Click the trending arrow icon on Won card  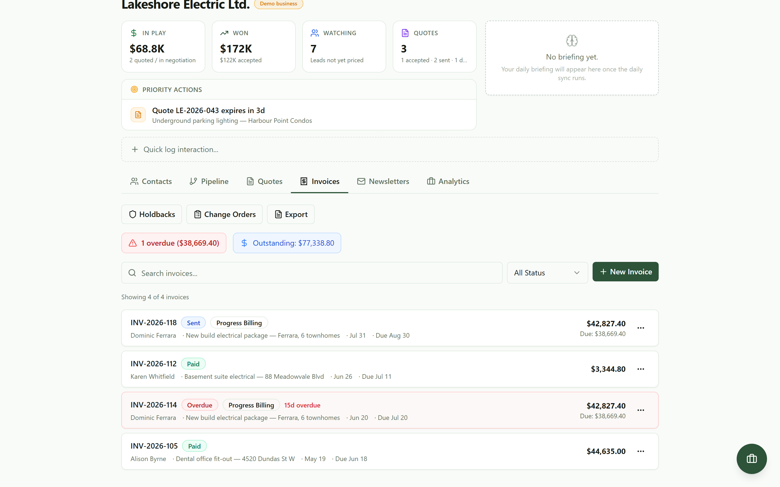pyautogui.click(x=224, y=33)
